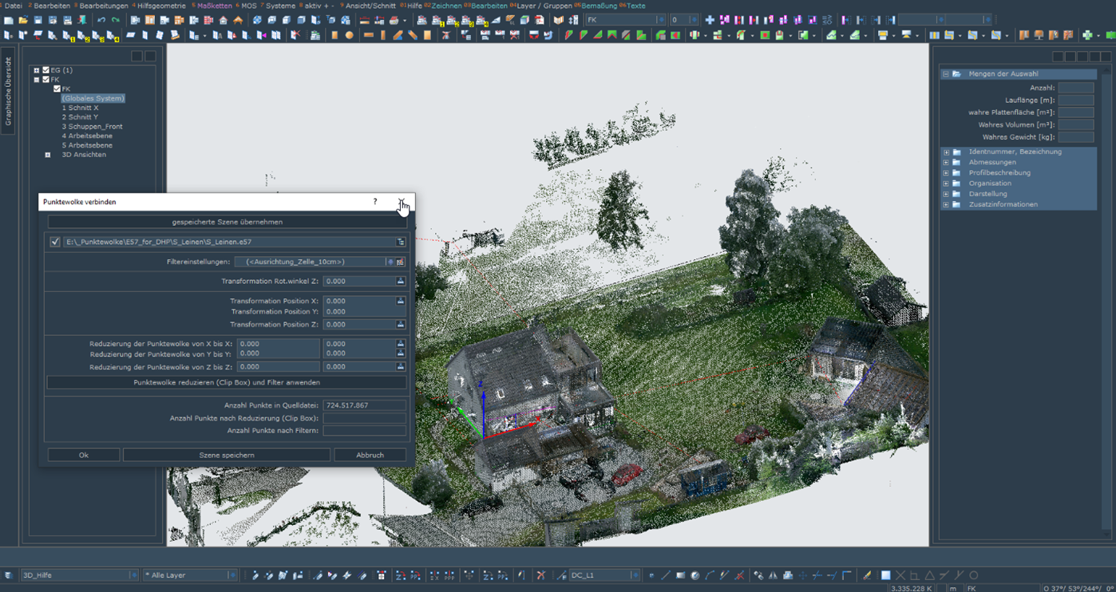Screen dimensions: 1116x592
Task: Click the green redo arrow icon
Action: pyautogui.click(x=116, y=20)
